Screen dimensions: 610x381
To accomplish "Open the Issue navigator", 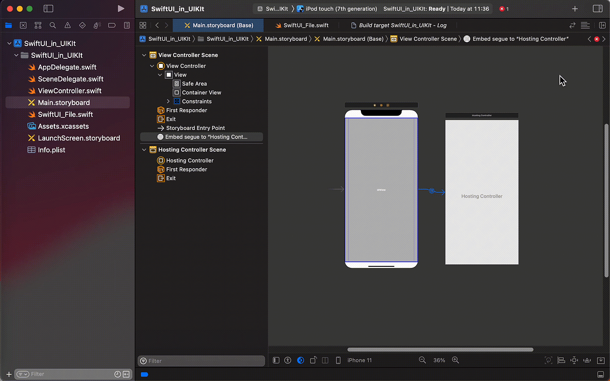I will pyautogui.click(x=67, y=25).
